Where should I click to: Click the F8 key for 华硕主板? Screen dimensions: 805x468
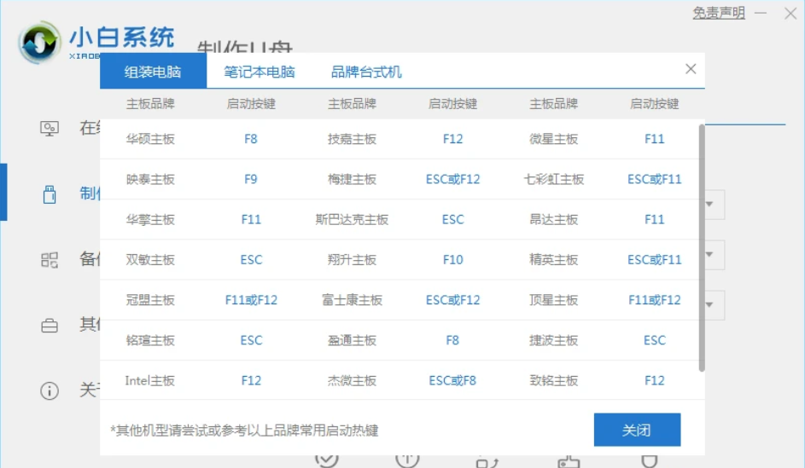coord(251,139)
